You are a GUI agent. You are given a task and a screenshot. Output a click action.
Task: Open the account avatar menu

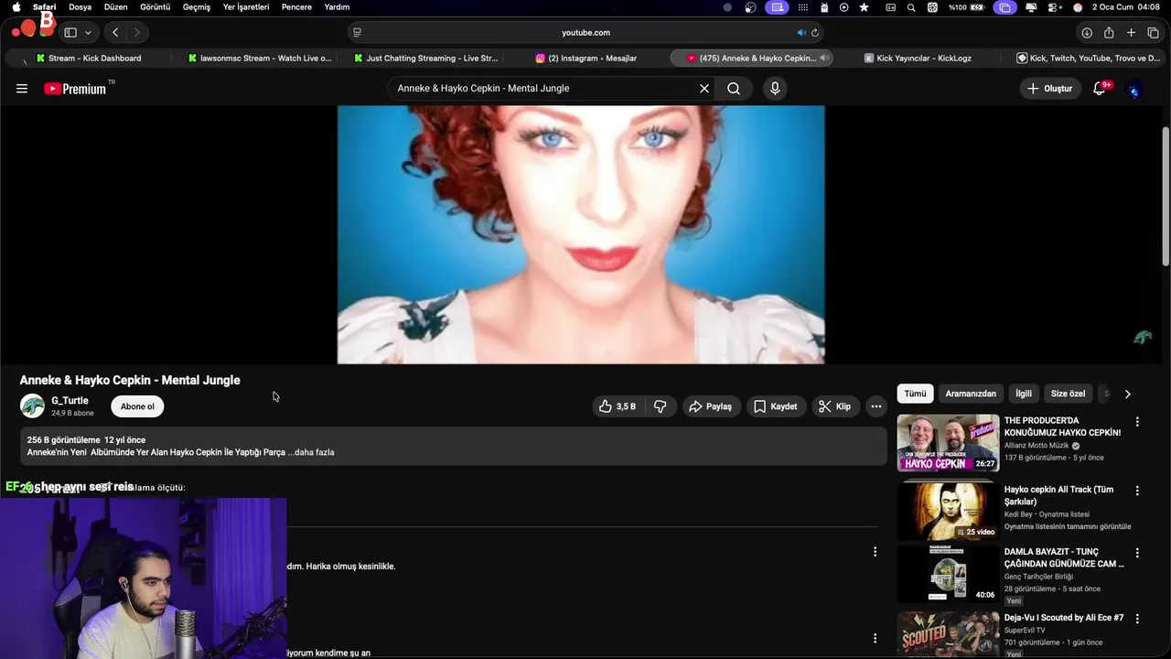point(1134,90)
